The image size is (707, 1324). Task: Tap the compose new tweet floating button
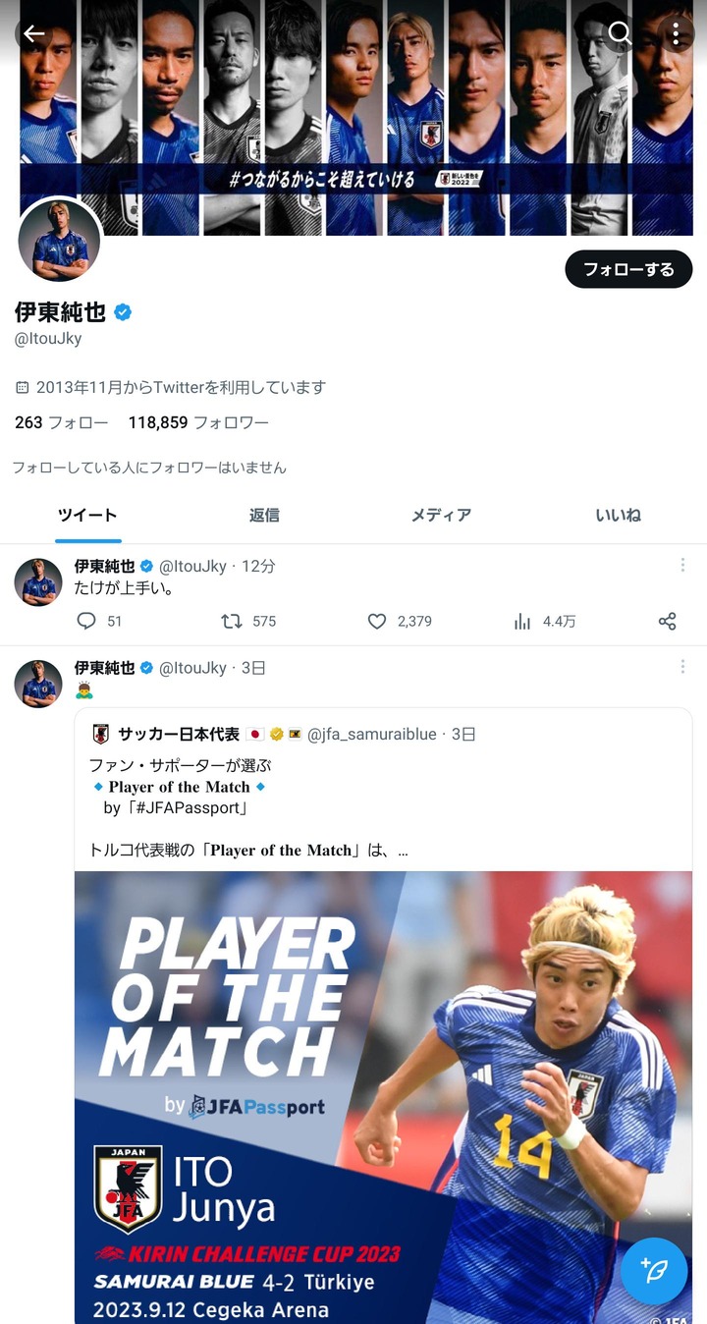[654, 1270]
